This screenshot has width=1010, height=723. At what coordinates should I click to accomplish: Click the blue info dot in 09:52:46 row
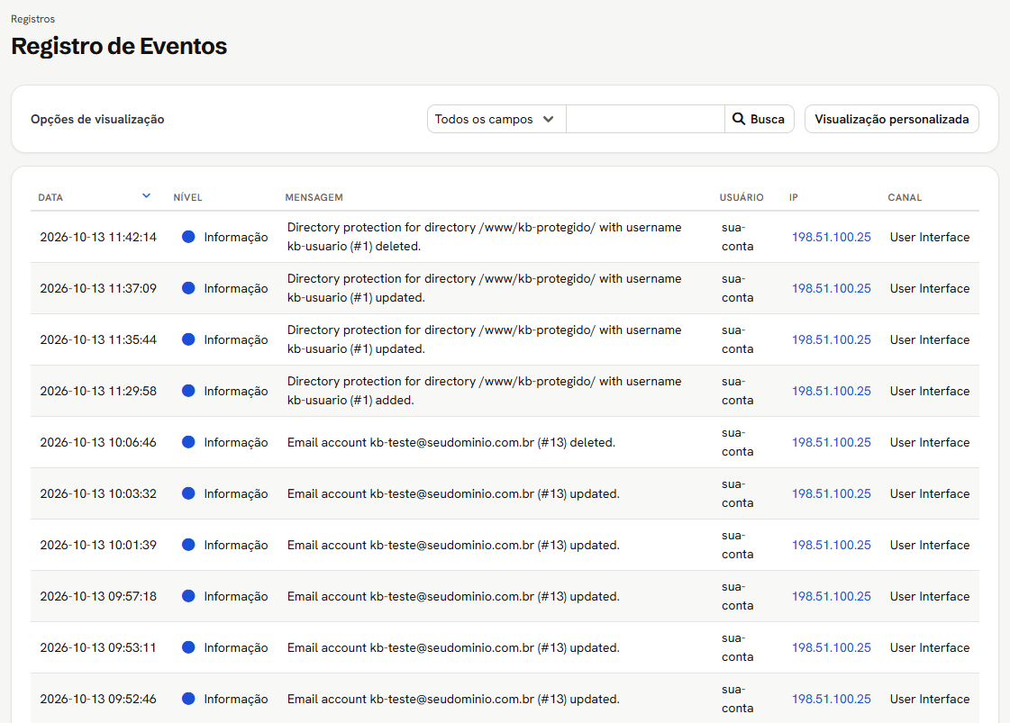click(188, 699)
